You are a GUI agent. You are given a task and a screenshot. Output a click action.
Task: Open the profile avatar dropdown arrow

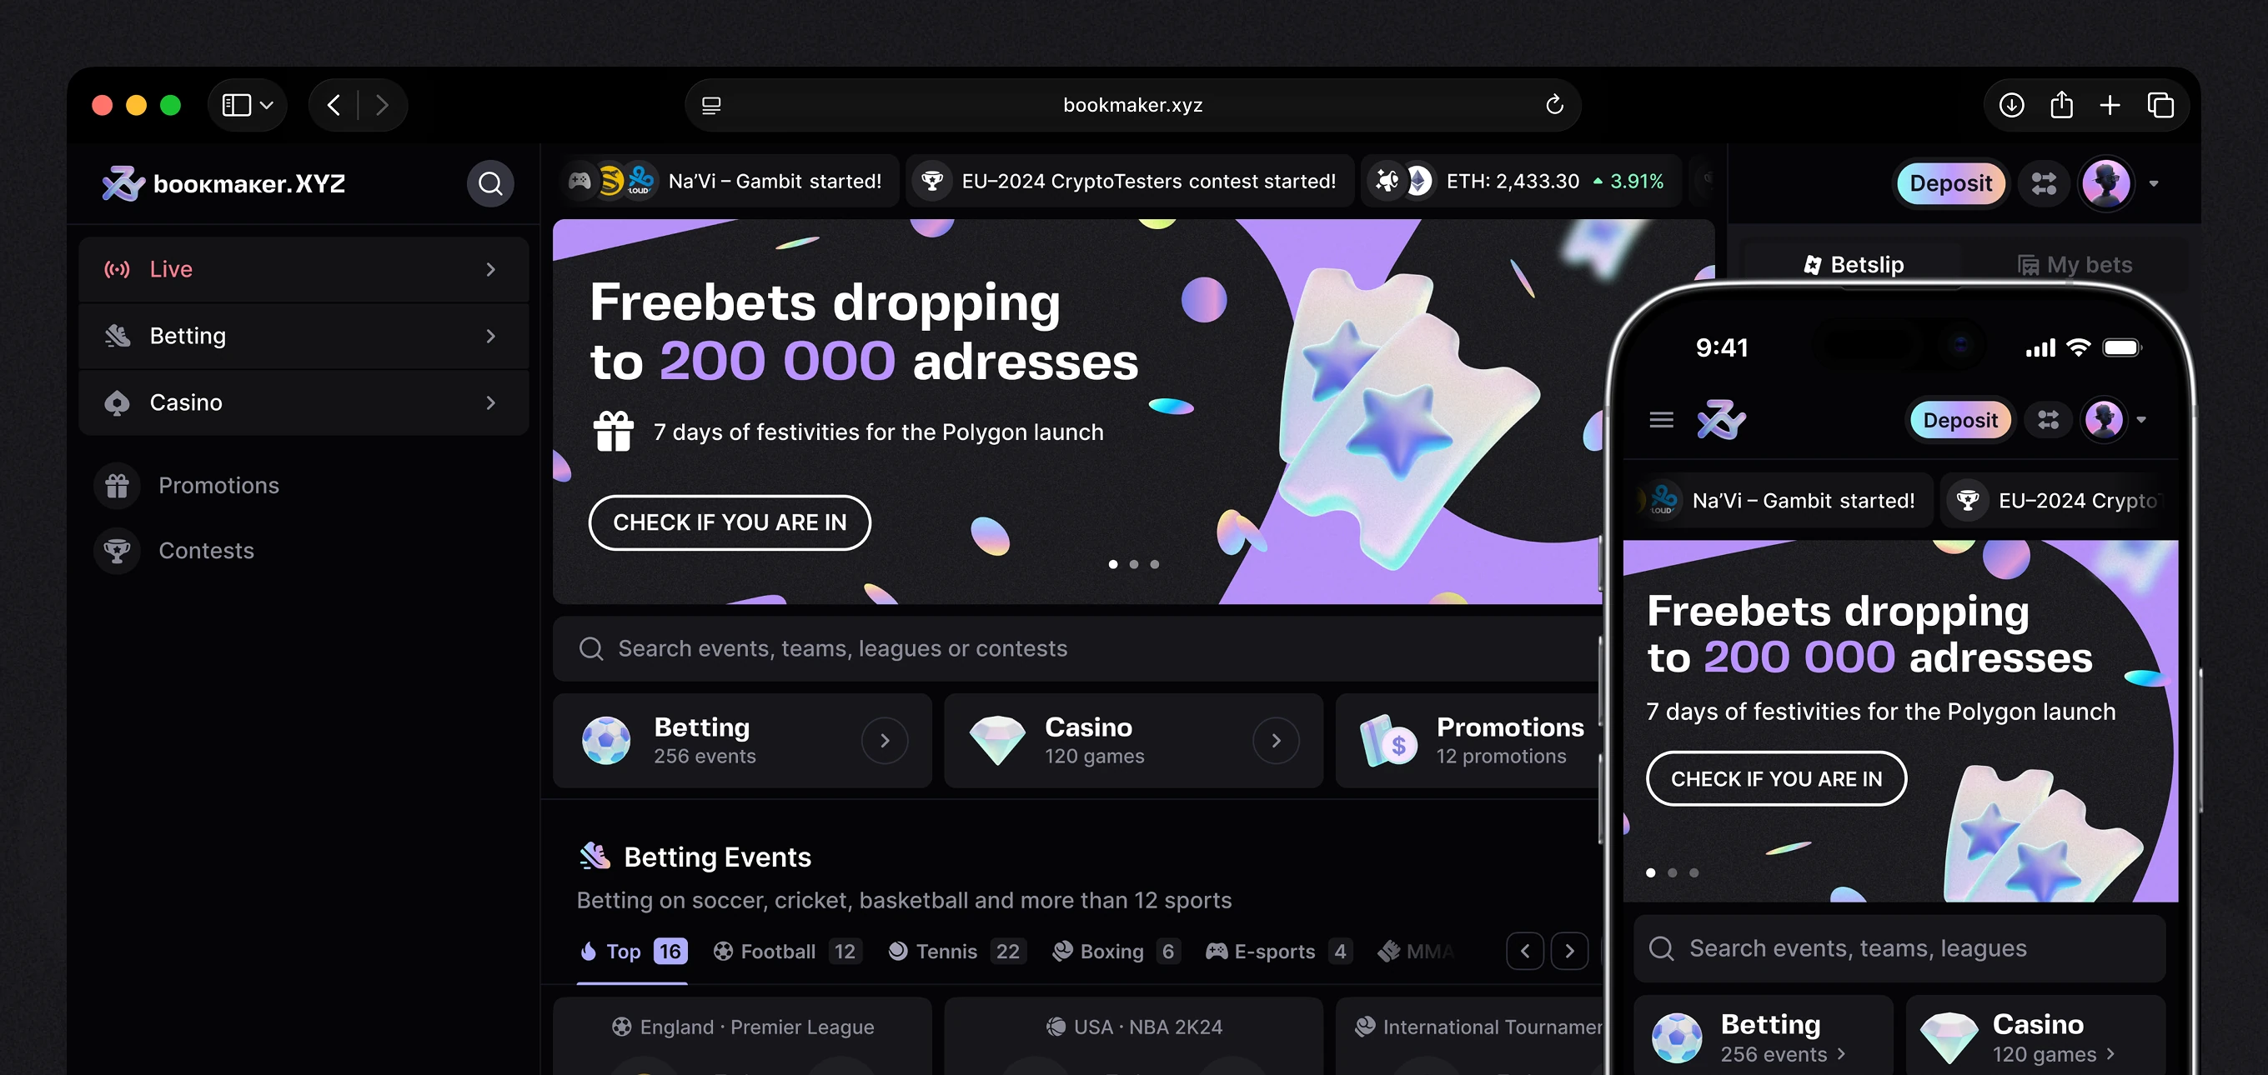click(2154, 184)
